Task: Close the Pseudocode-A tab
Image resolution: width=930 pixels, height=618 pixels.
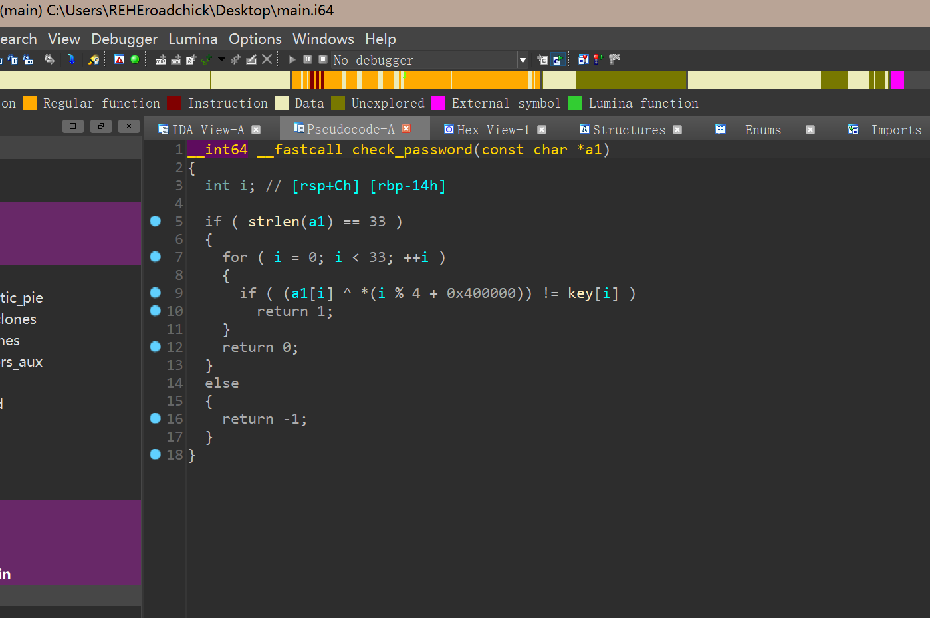Action: coord(406,129)
